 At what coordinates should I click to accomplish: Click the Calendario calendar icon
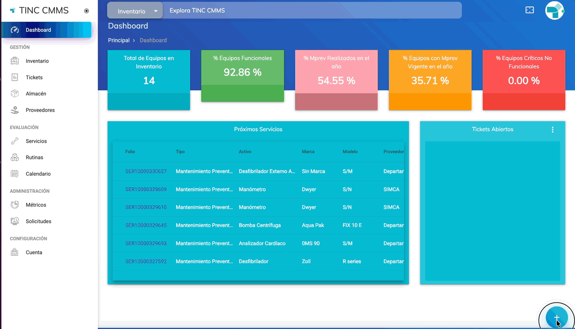15,174
